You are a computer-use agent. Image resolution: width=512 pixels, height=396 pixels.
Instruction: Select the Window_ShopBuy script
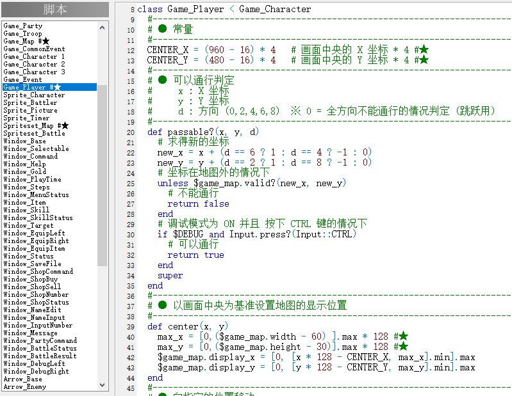point(30,279)
